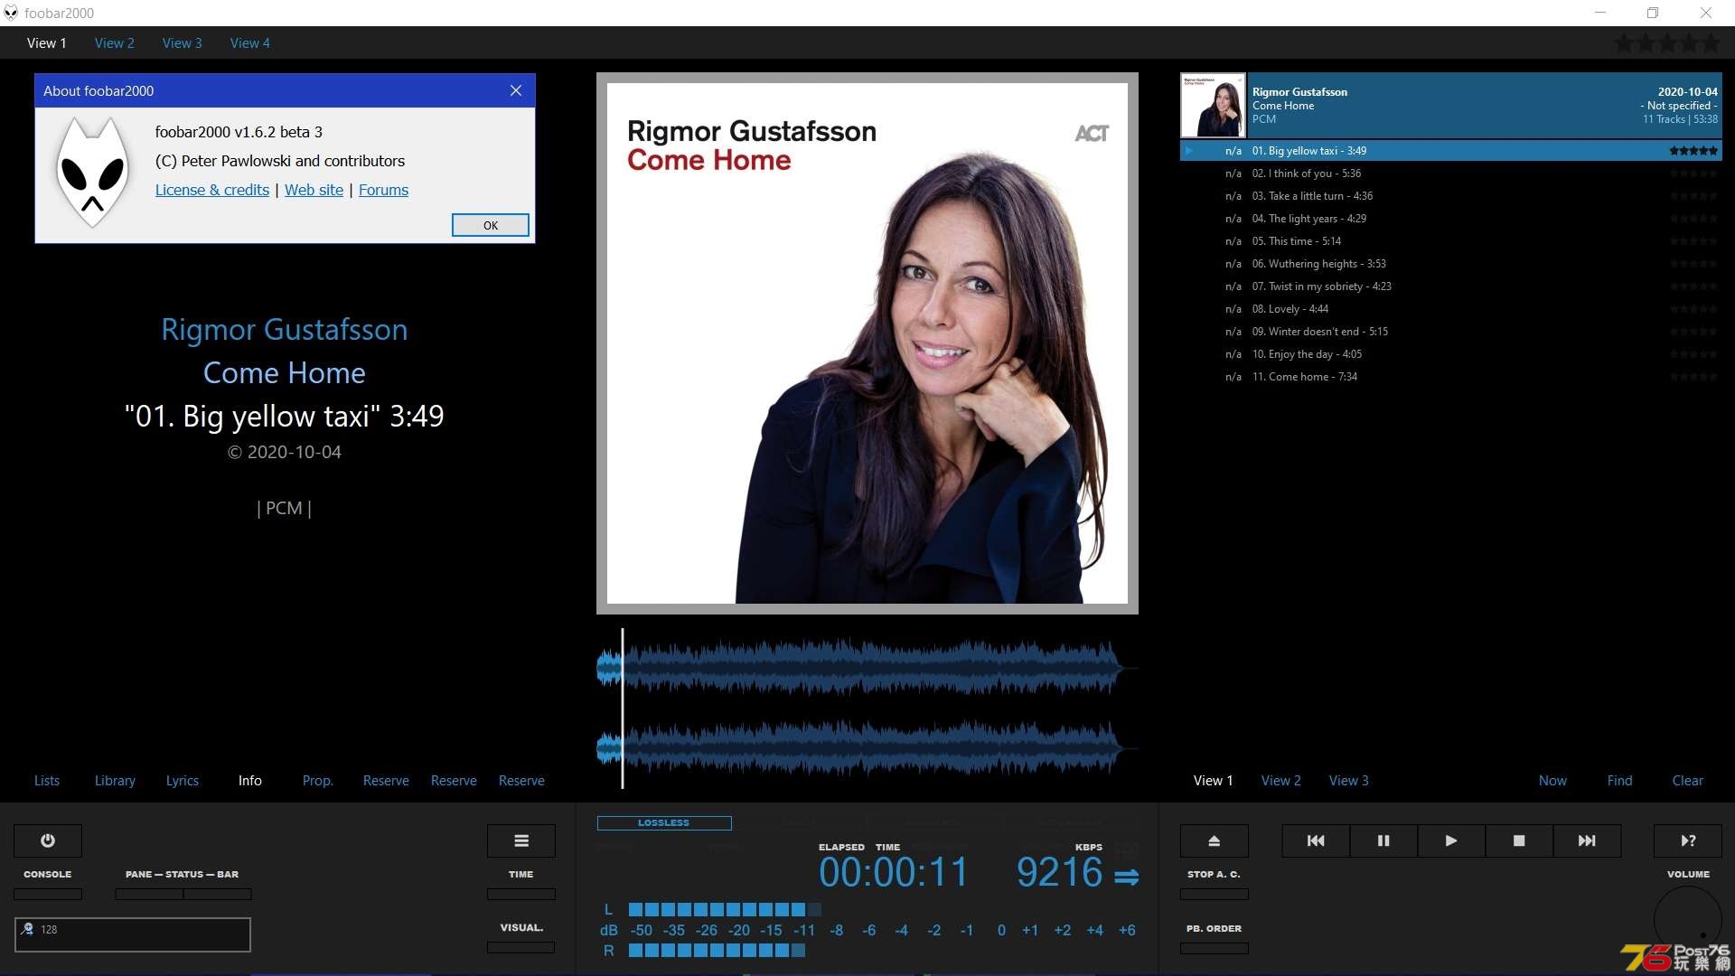
Task: Switch to View 2 in the top tab bar
Action: pos(115,42)
